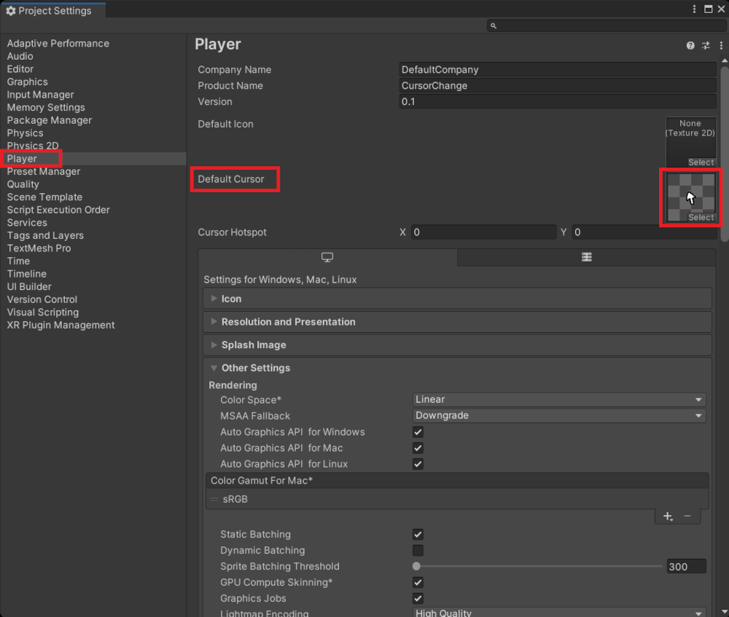Viewport: 729px width, 617px height.
Task: Switch to the desktop monitor platform tab
Action: click(x=327, y=257)
